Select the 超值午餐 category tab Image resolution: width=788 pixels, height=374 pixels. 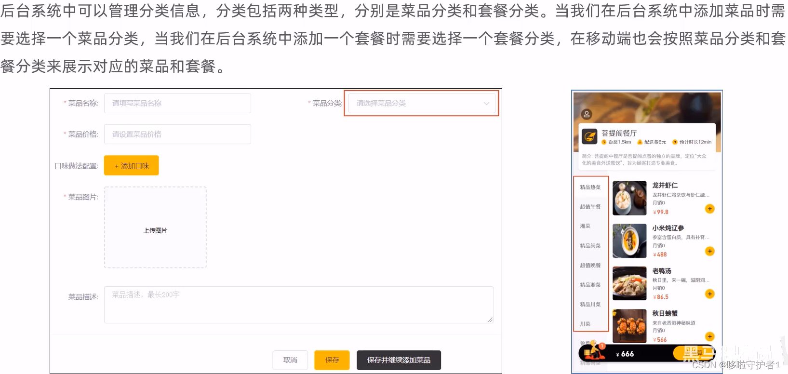(x=590, y=207)
